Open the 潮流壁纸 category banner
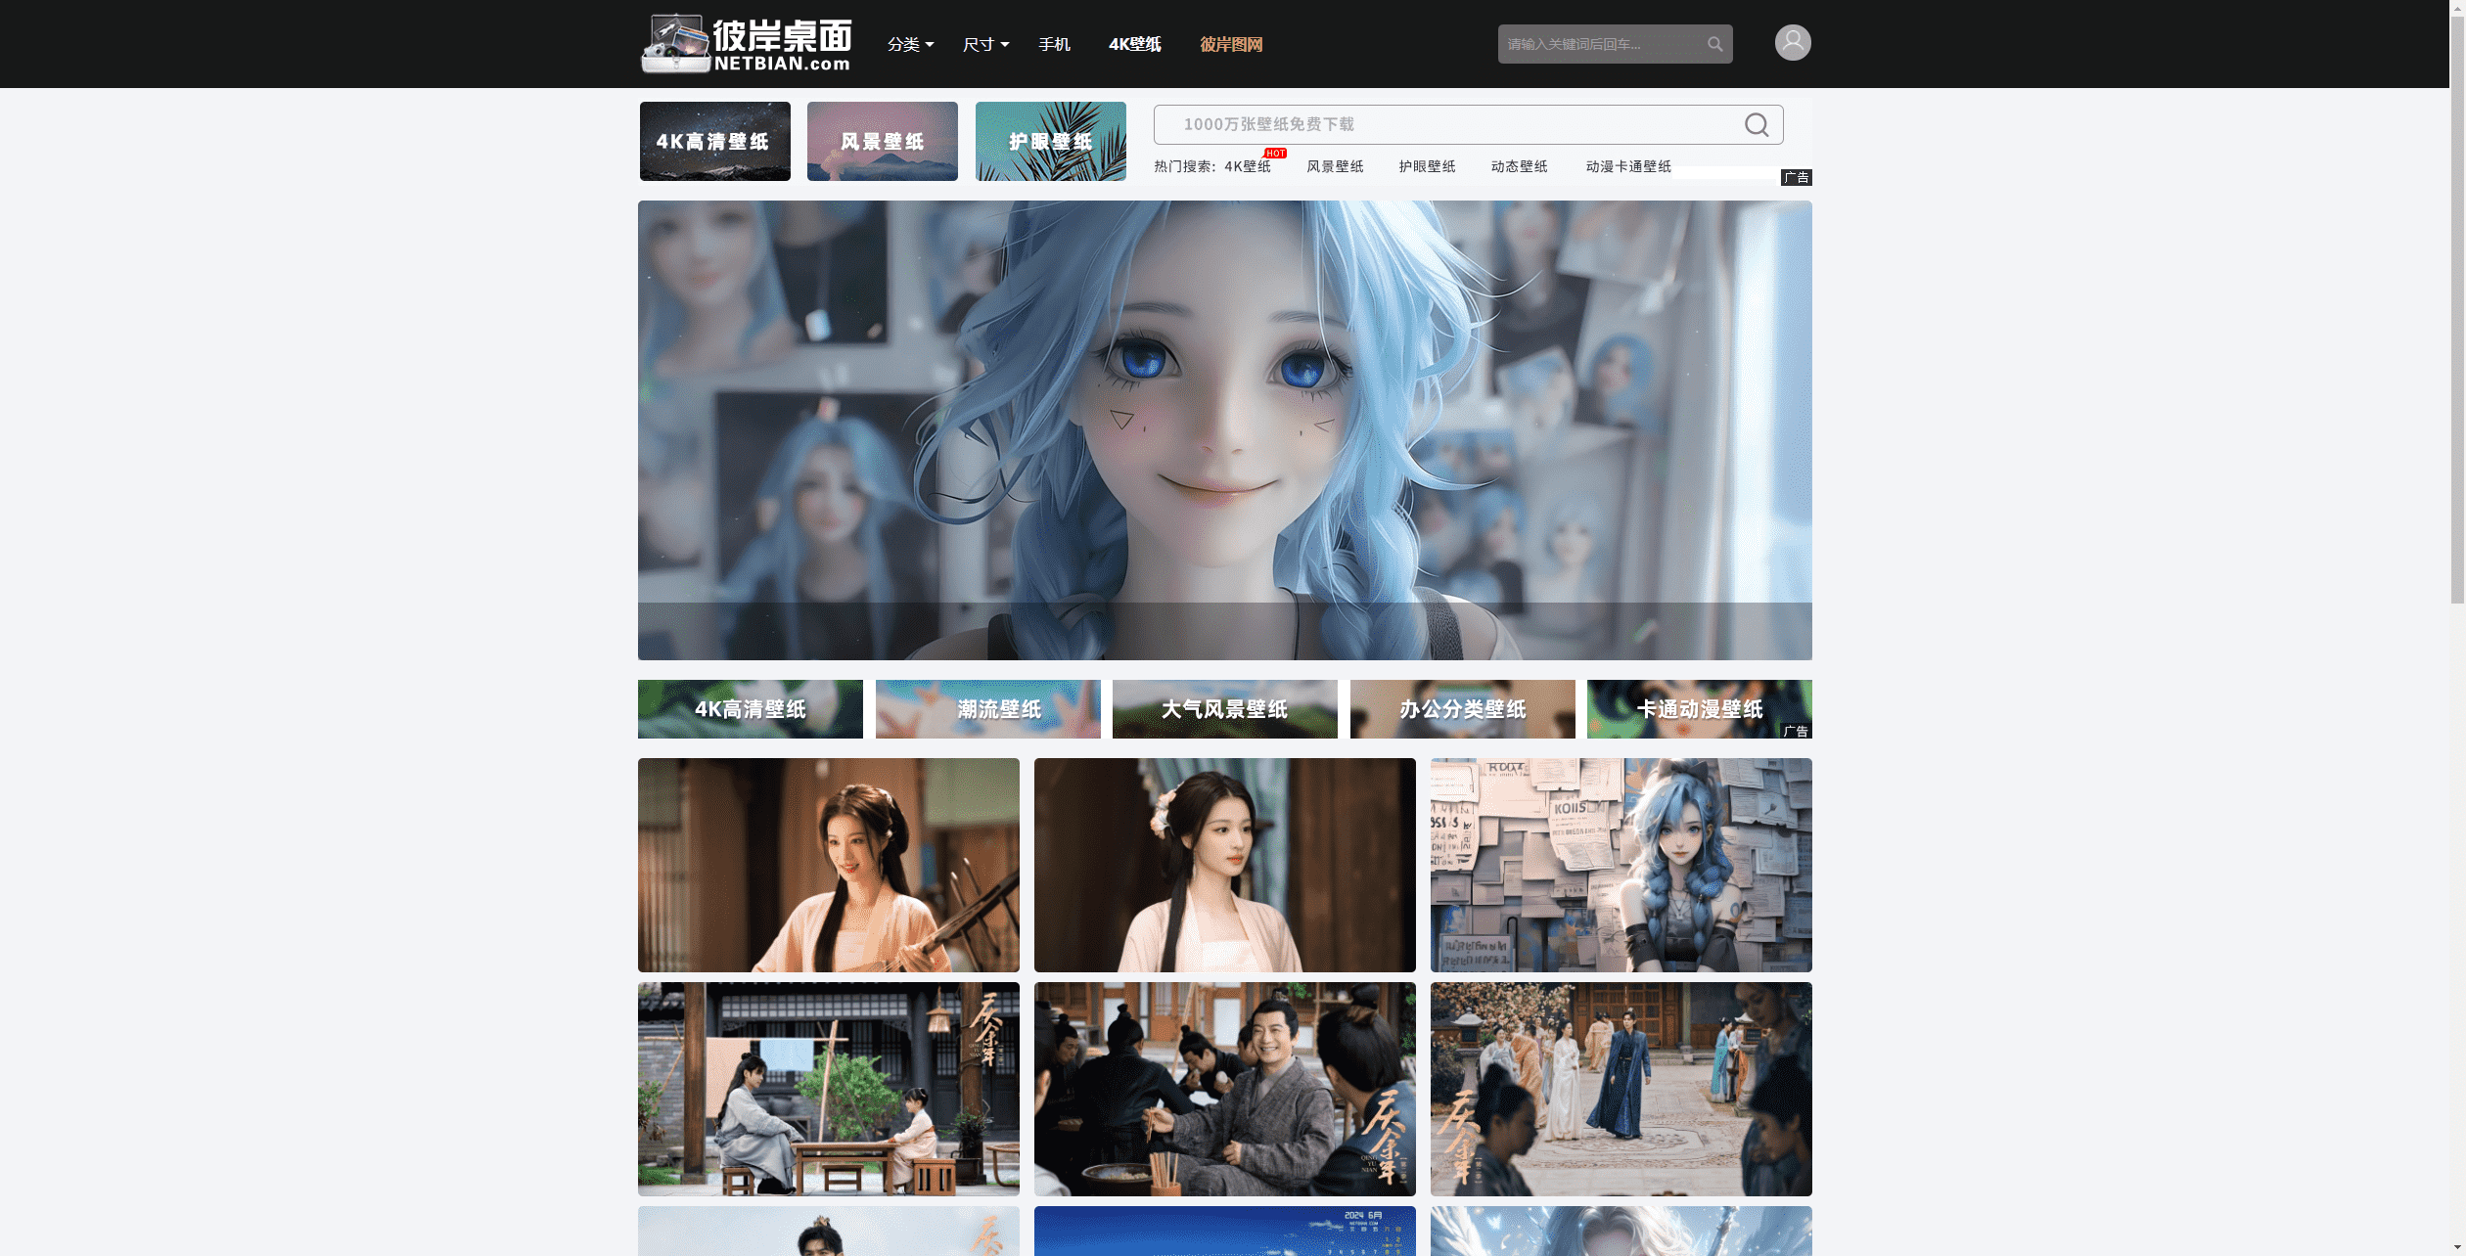2466x1256 pixels. pos(988,709)
